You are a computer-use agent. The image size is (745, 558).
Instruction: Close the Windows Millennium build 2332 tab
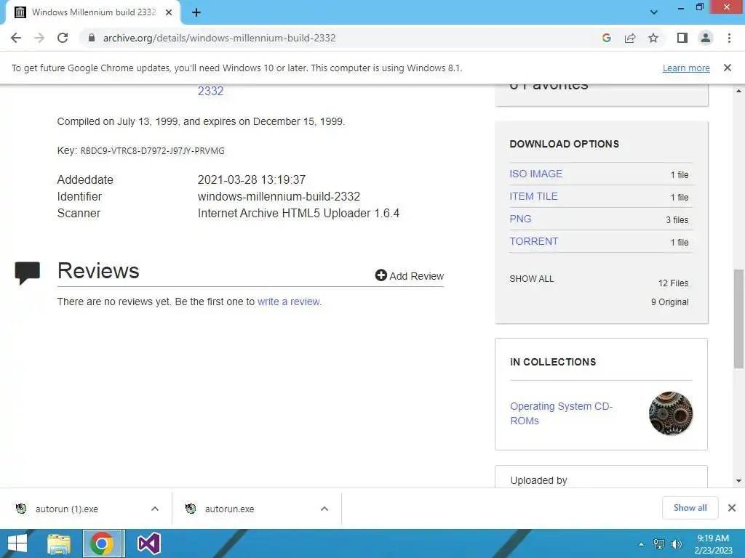pyautogui.click(x=169, y=12)
